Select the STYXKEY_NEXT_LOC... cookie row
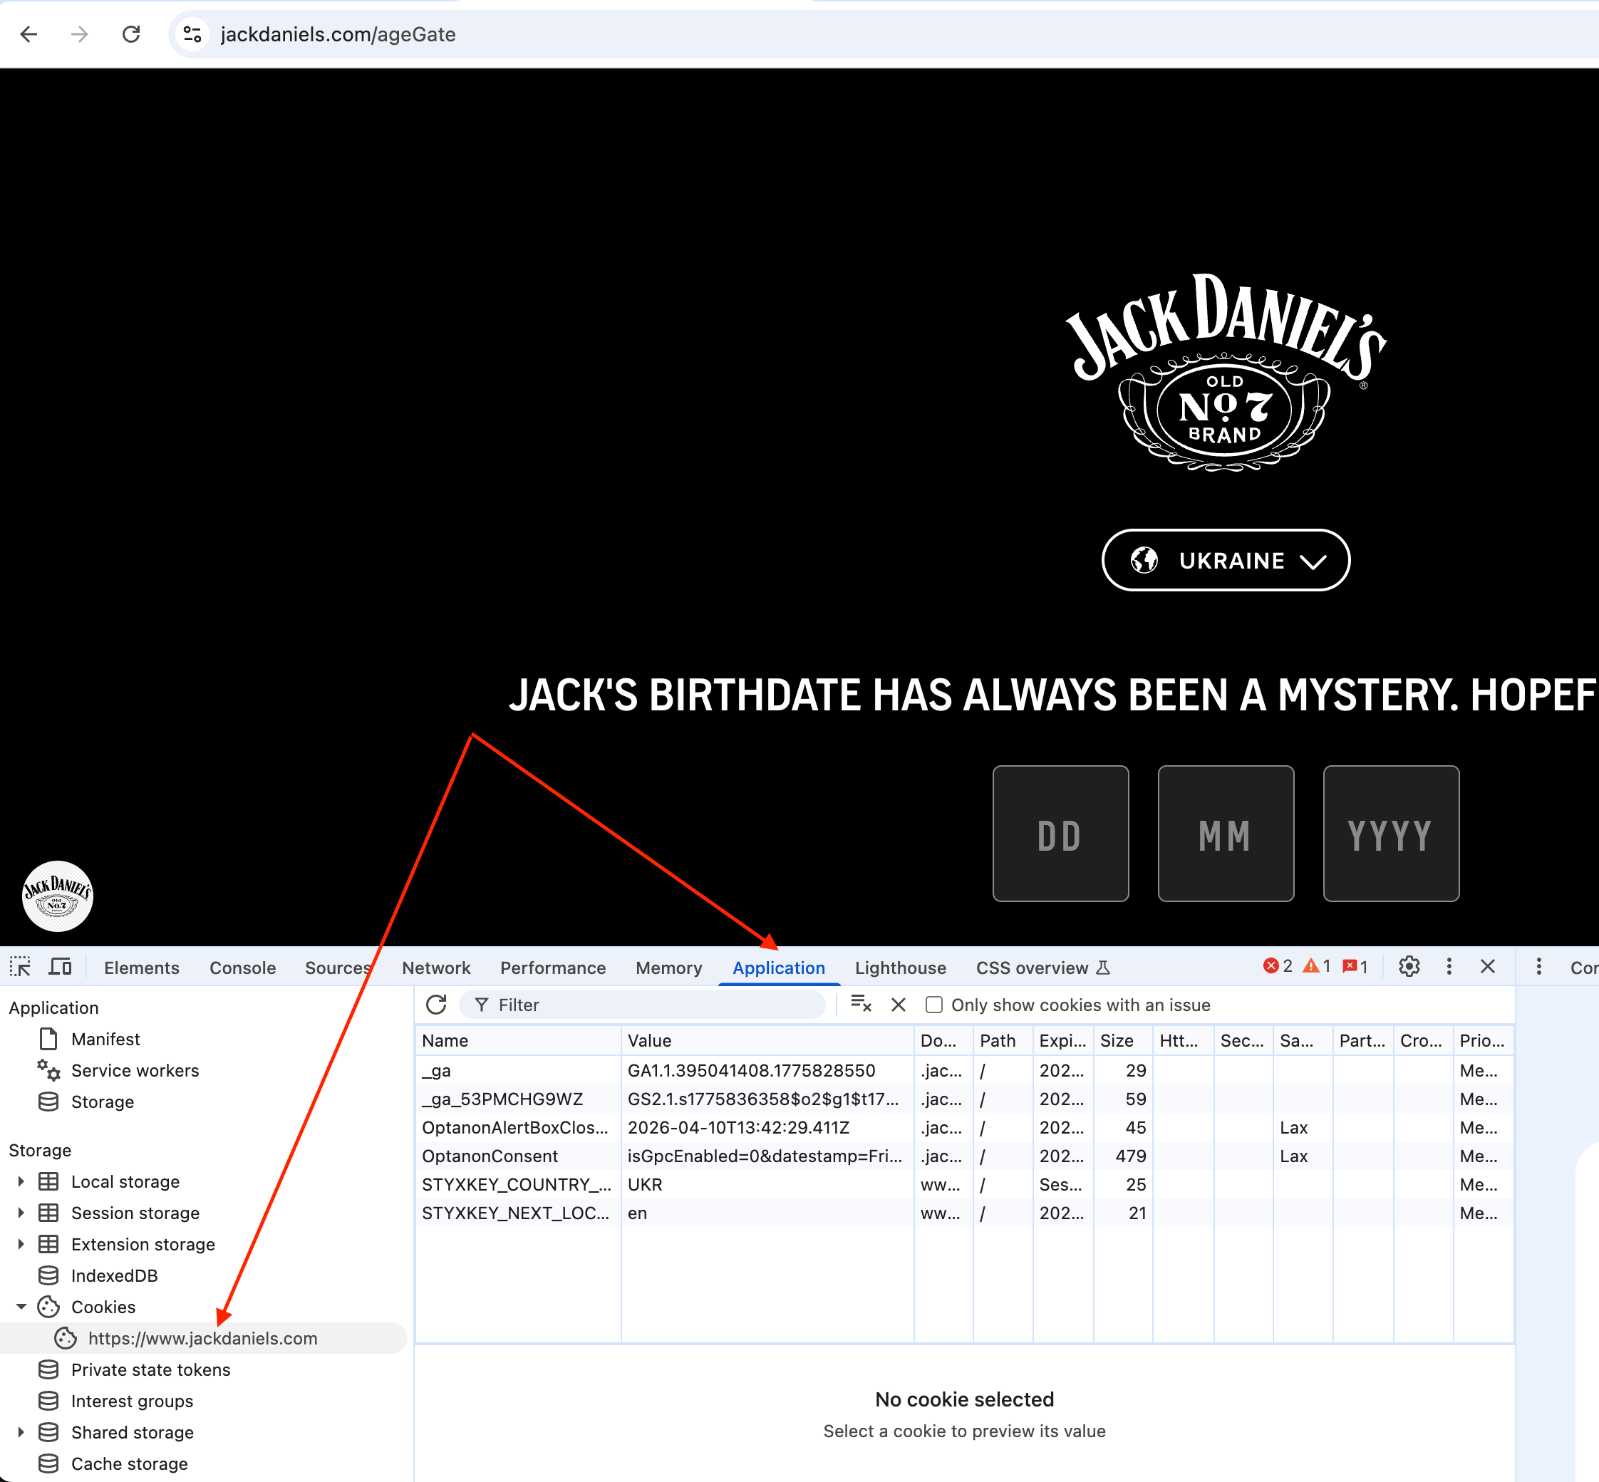Image resolution: width=1599 pixels, height=1482 pixels. coord(965,1213)
